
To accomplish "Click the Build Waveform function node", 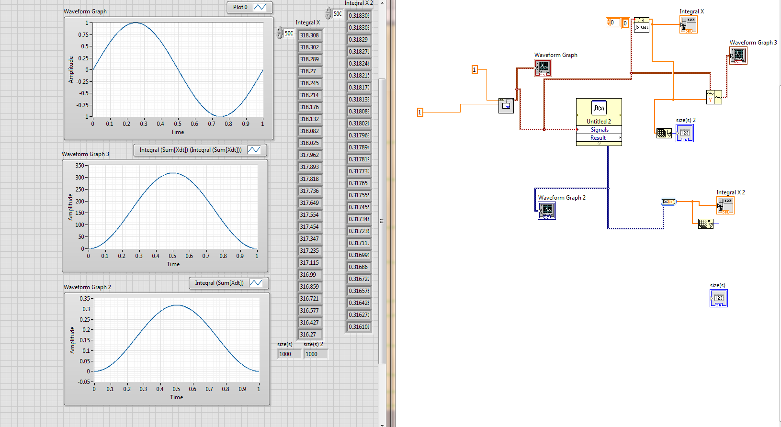I will tap(714, 97).
